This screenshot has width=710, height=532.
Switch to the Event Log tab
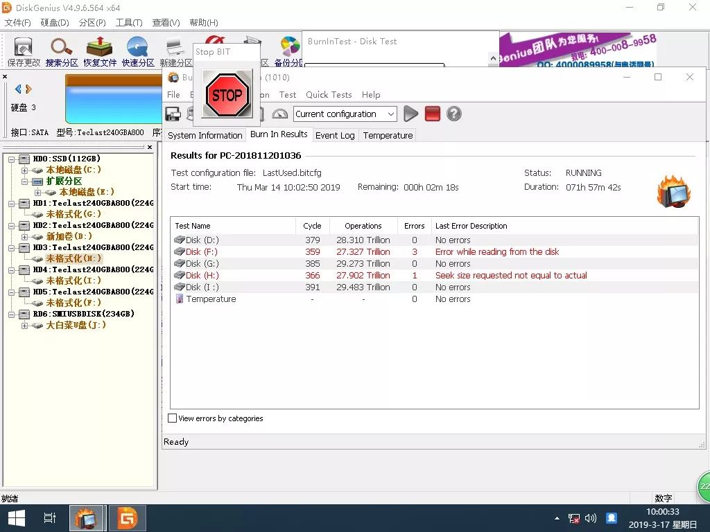click(335, 135)
